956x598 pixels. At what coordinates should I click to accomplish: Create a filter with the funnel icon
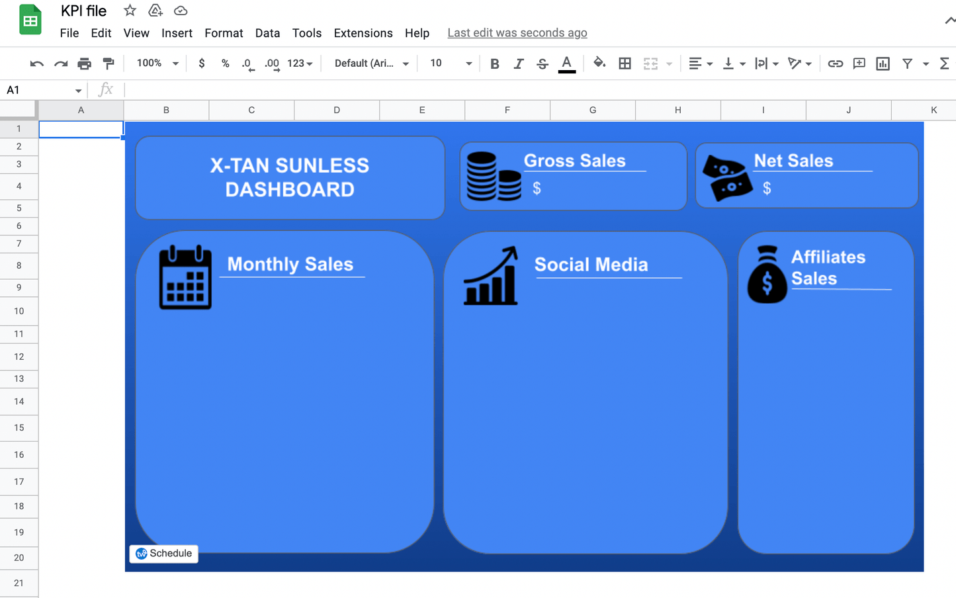coord(907,63)
